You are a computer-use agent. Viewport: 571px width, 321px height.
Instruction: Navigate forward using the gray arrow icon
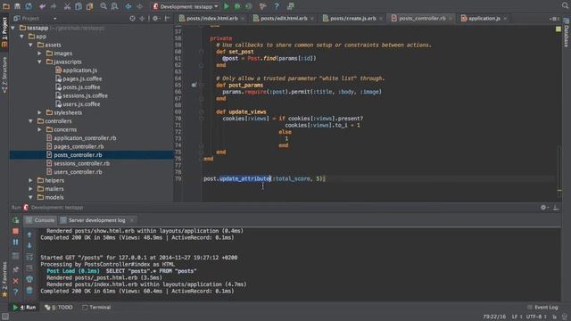[x=139, y=6]
